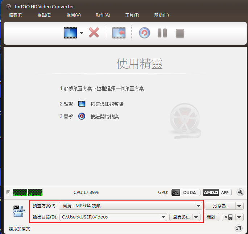Click the log icon in the status bar

(239, 228)
